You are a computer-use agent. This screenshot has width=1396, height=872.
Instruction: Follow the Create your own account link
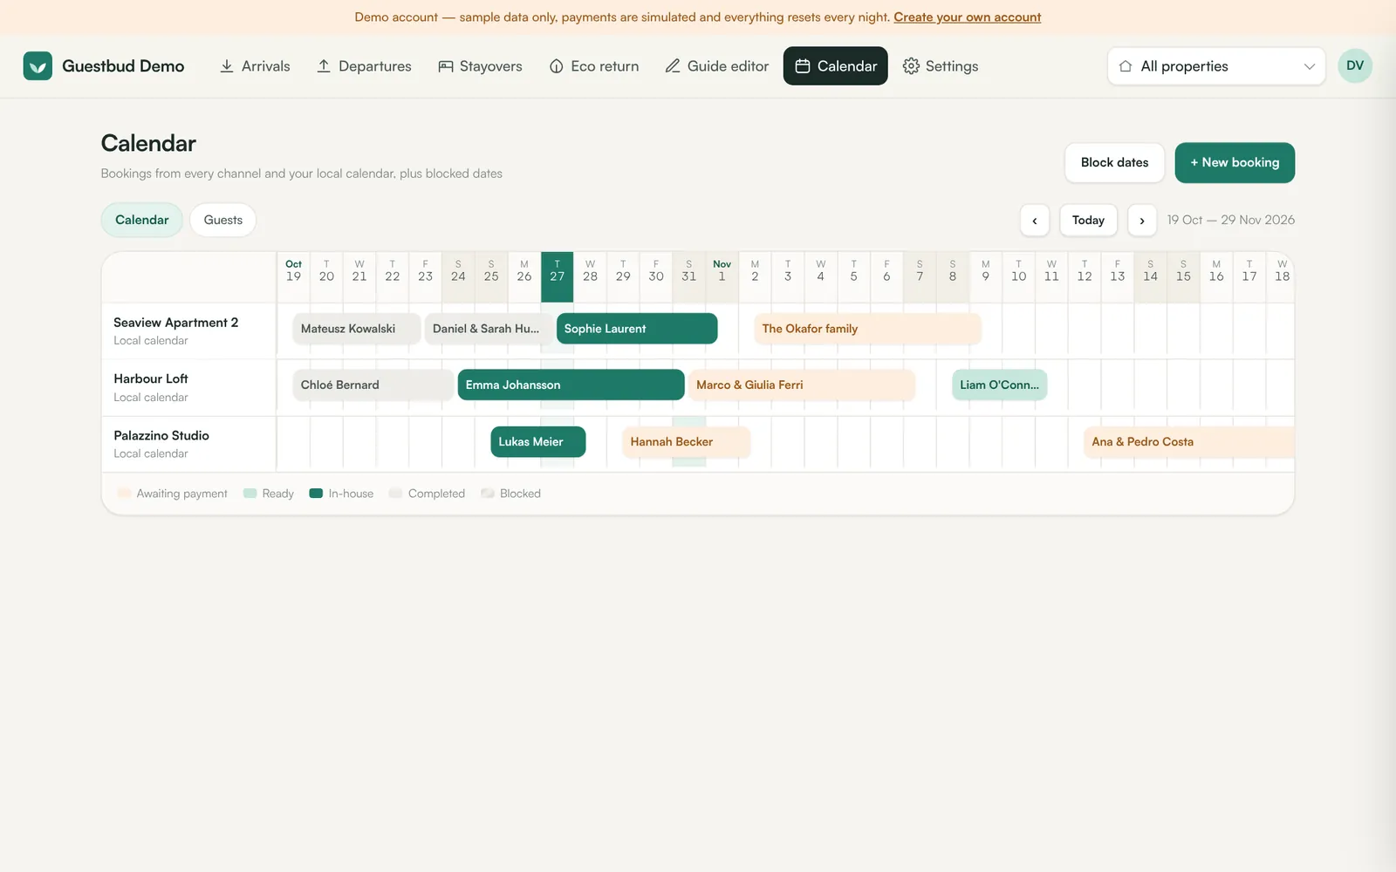[967, 17]
